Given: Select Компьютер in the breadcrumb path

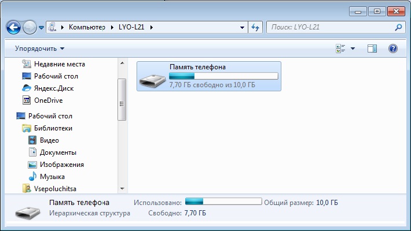Looking at the screenshot, I should tap(87, 27).
